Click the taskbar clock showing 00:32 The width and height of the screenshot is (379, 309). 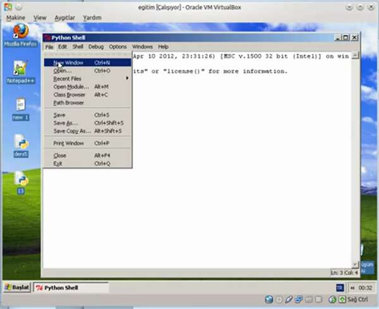pyautogui.click(x=365, y=288)
